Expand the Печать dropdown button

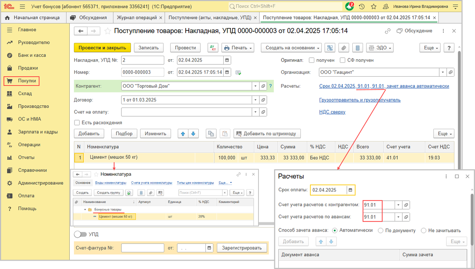click(238, 48)
